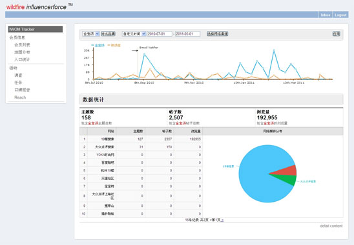Click the 会员信息 section heading
354x245 pixels.
click(17, 37)
